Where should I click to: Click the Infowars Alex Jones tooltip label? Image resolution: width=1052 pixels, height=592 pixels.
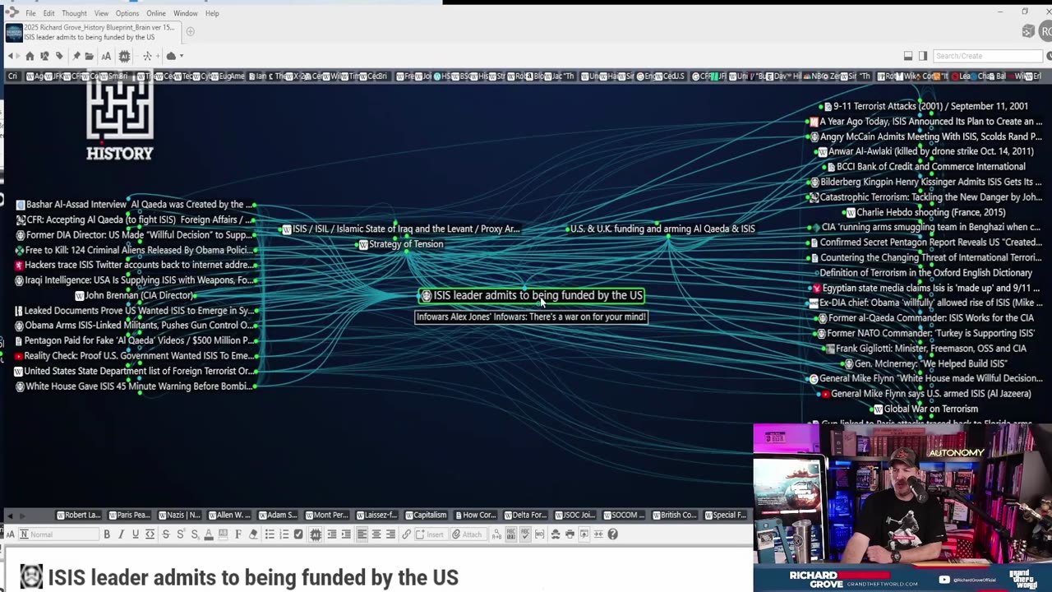click(x=531, y=317)
